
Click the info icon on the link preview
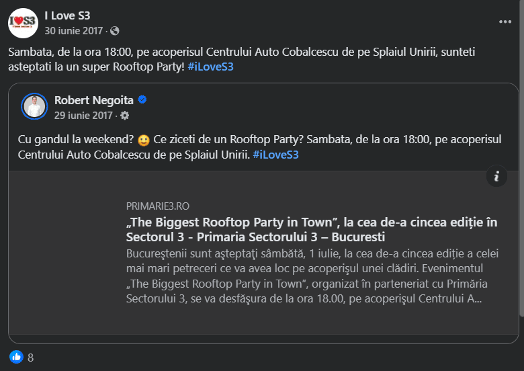pos(496,176)
